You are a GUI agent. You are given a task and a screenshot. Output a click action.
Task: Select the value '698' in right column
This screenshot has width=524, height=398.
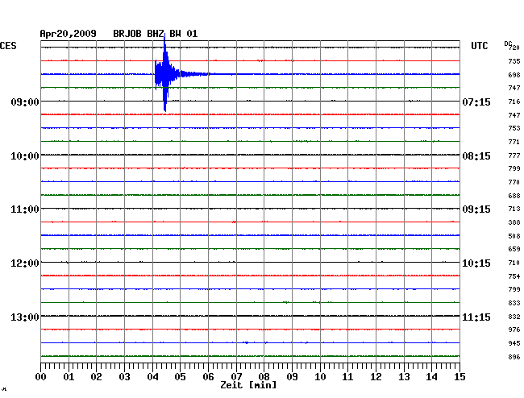coord(514,75)
